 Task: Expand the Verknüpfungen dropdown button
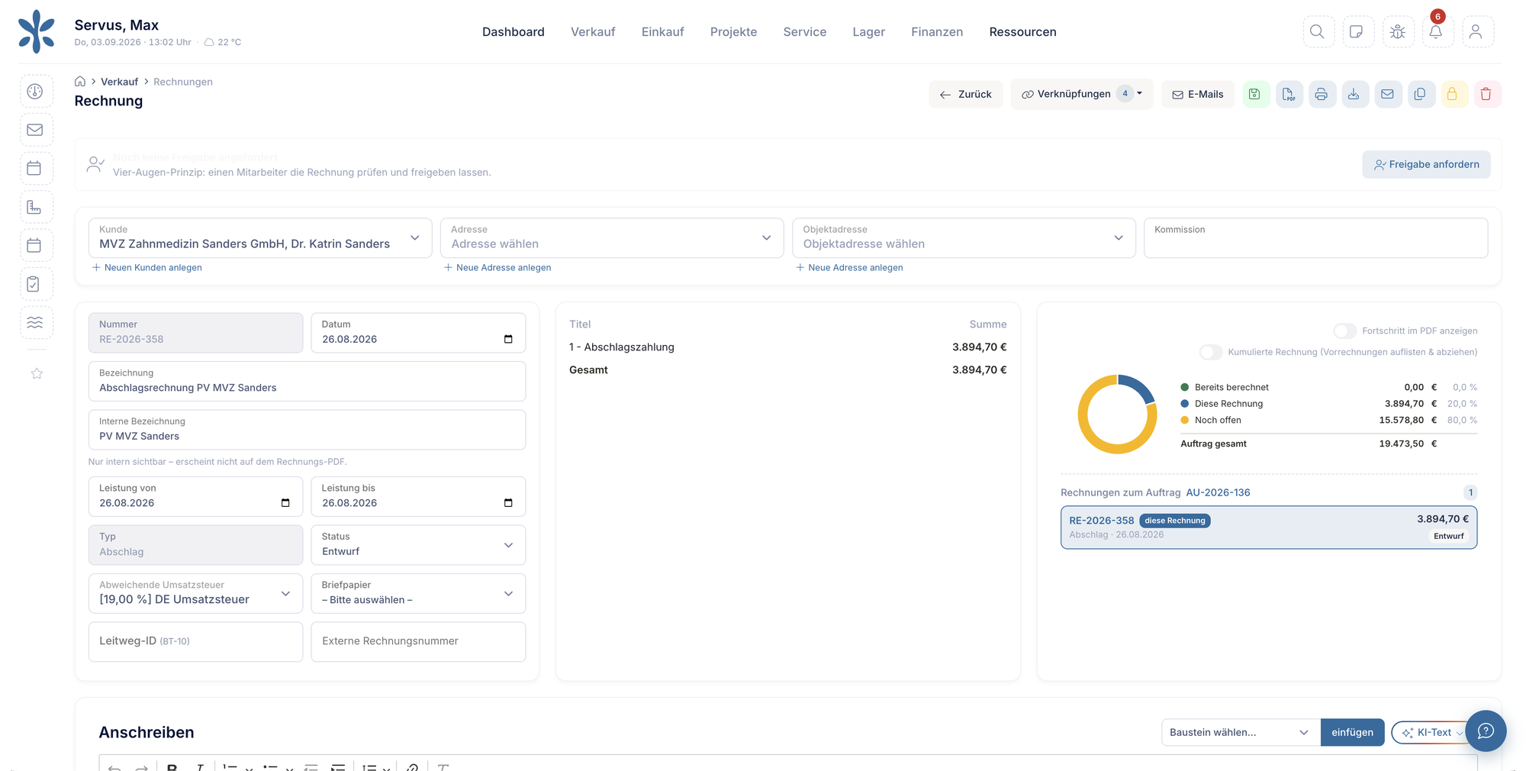(x=1082, y=94)
